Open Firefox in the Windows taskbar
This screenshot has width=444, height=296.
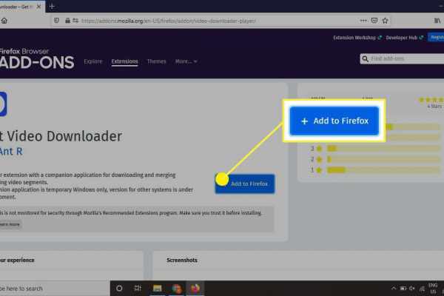(196, 288)
